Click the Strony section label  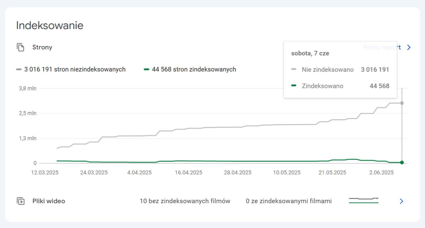(x=42, y=47)
